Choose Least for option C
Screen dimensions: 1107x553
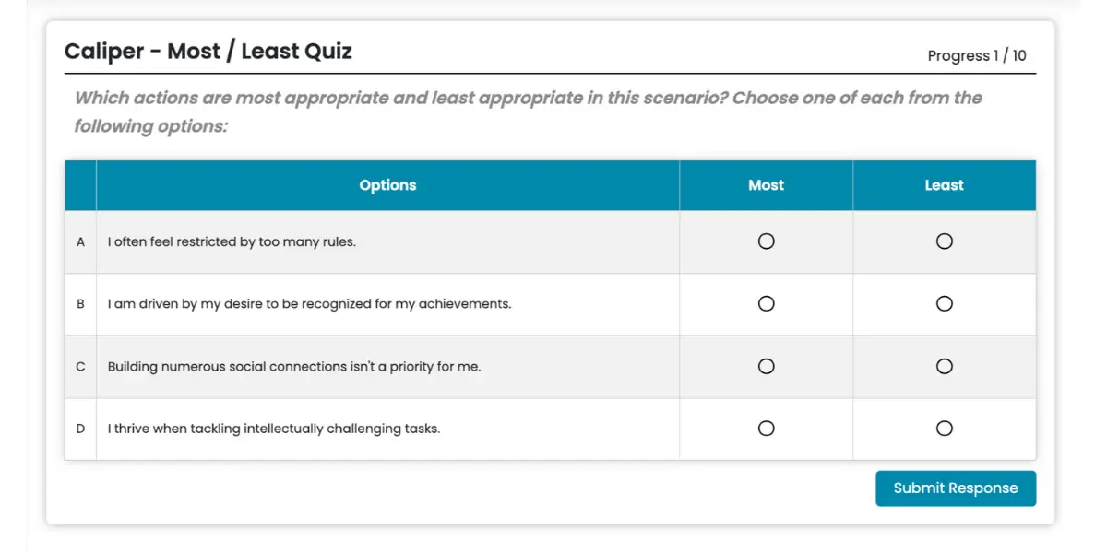coord(944,366)
